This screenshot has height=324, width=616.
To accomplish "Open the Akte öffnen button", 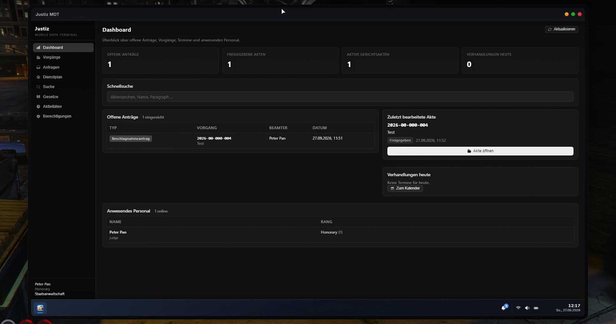I will 480,151.
